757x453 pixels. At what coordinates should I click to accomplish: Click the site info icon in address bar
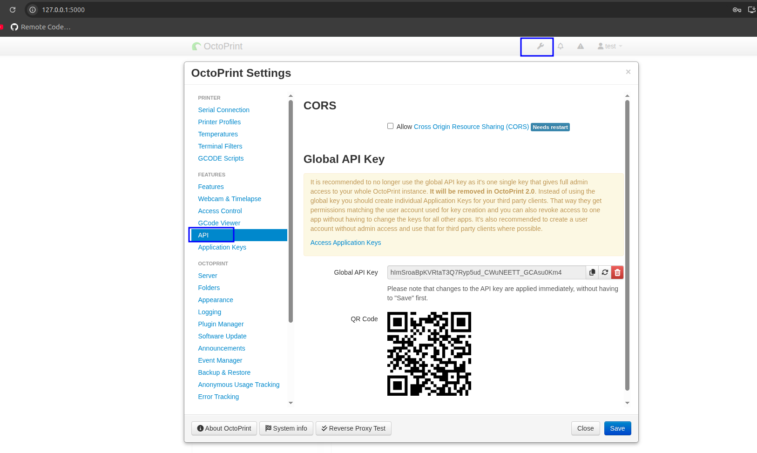[33, 10]
